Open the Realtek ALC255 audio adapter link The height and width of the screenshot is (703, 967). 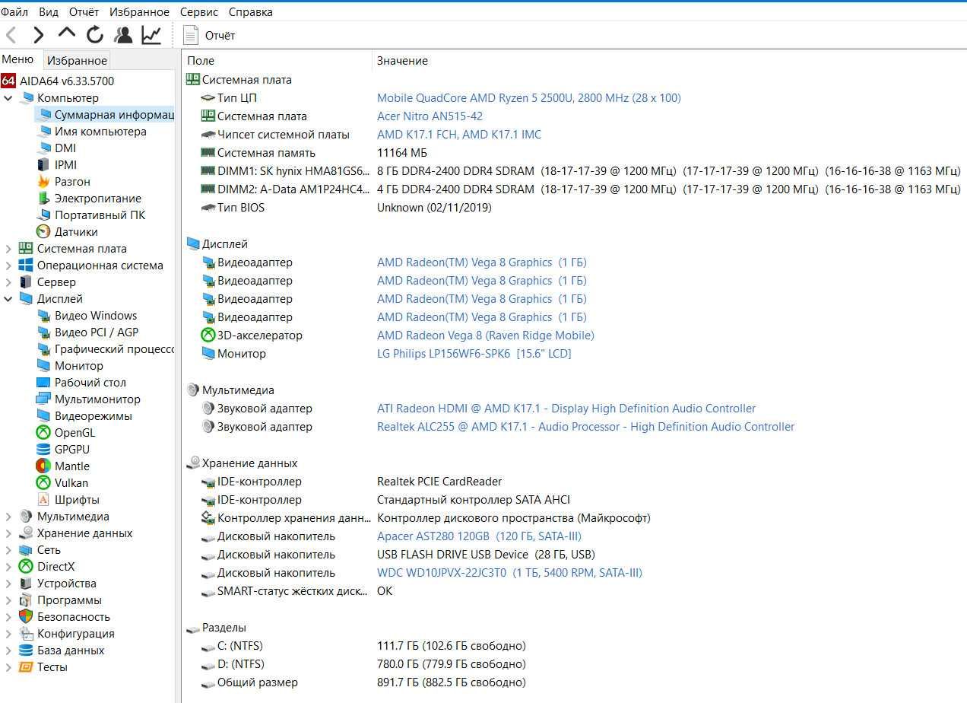pyautogui.click(x=586, y=427)
